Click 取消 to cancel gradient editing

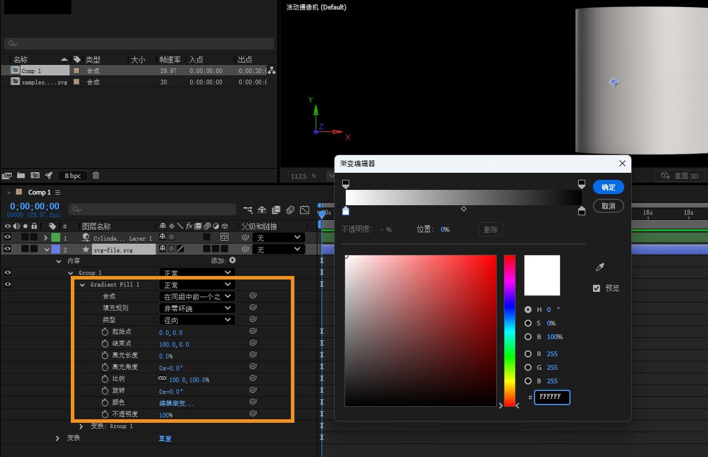[608, 206]
